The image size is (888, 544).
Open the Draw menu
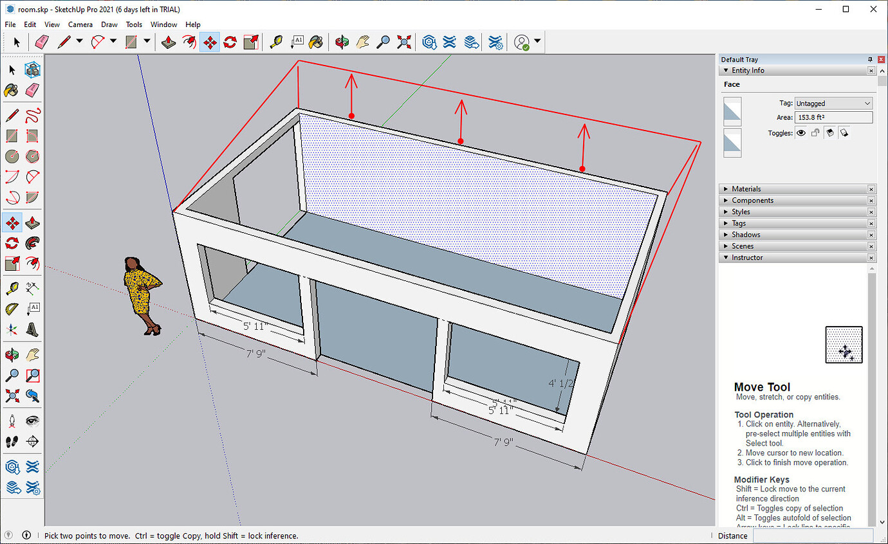pos(109,24)
